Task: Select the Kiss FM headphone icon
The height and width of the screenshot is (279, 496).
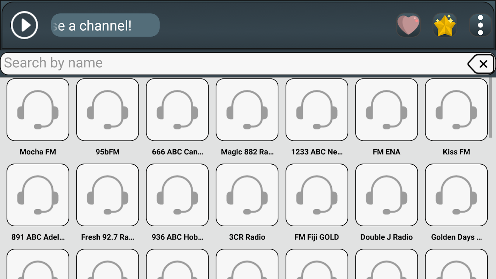Action: (457, 110)
